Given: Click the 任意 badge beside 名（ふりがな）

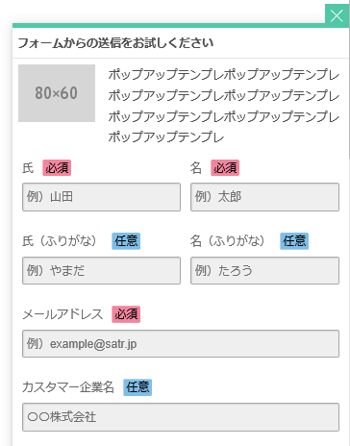Looking at the screenshot, I should (294, 241).
